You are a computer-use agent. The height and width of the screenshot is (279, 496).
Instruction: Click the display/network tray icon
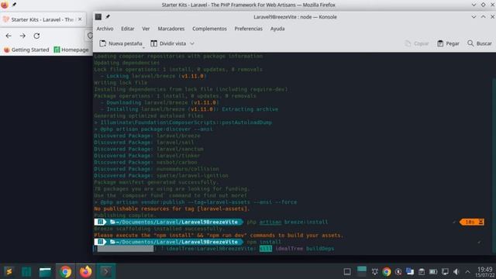coord(445,272)
